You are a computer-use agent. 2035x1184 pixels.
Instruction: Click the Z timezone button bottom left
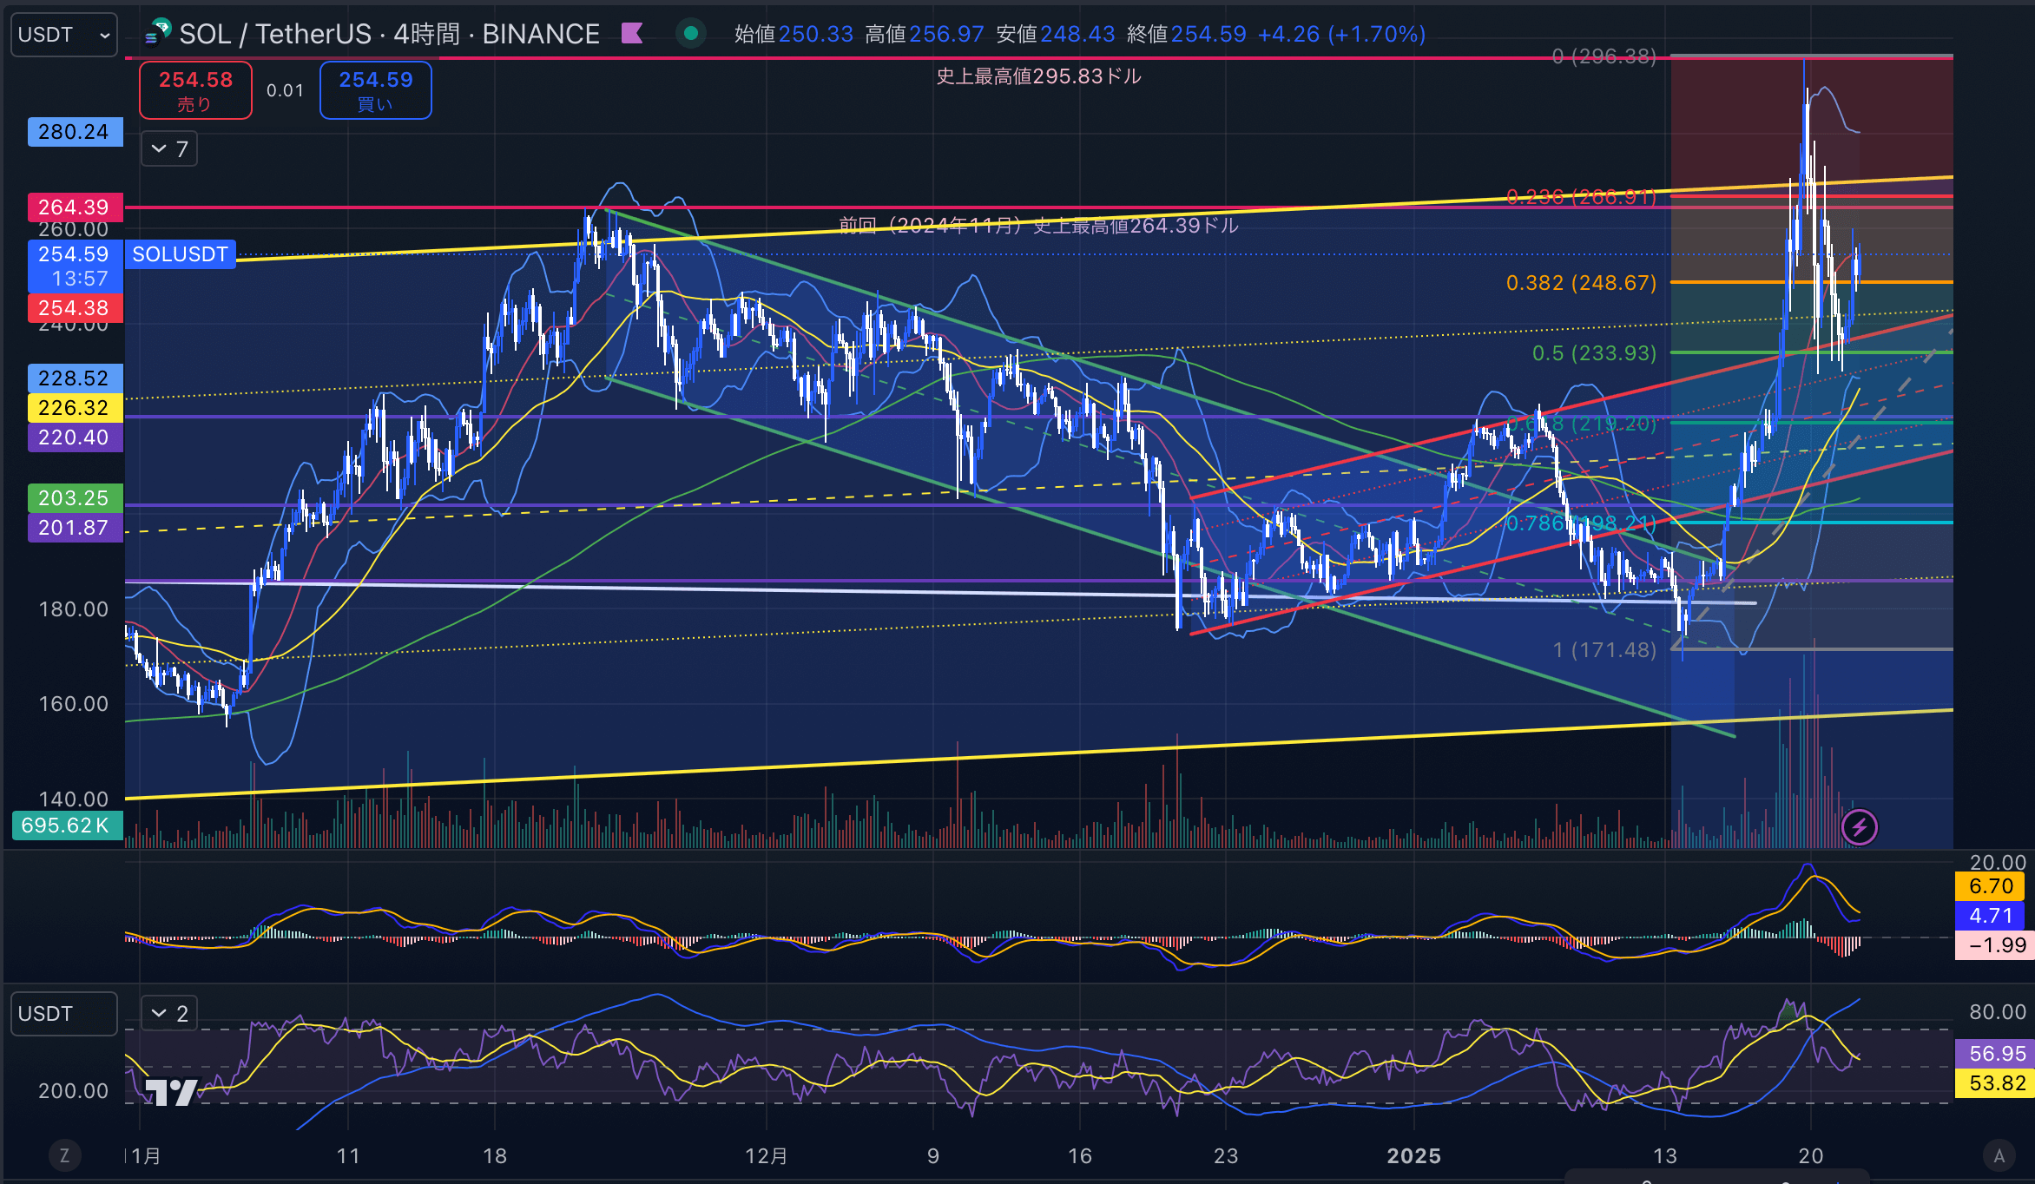pos(64,1155)
